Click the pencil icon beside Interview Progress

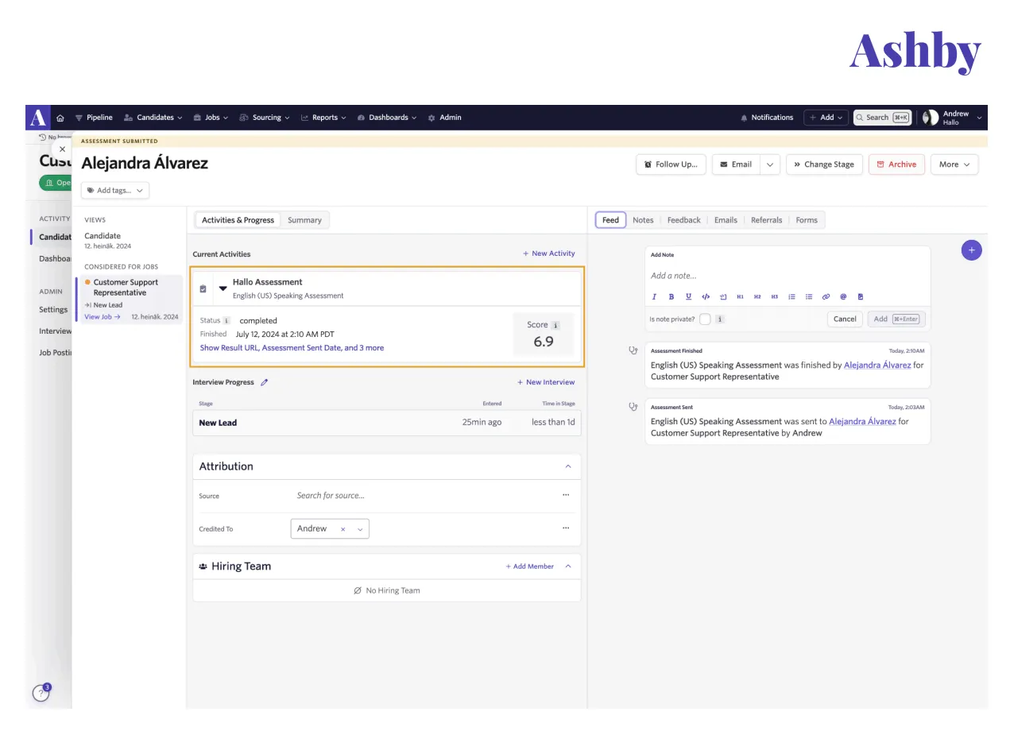pyautogui.click(x=265, y=382)
